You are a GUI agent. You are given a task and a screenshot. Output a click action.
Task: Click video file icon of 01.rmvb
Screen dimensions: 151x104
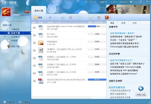[41, 35]
